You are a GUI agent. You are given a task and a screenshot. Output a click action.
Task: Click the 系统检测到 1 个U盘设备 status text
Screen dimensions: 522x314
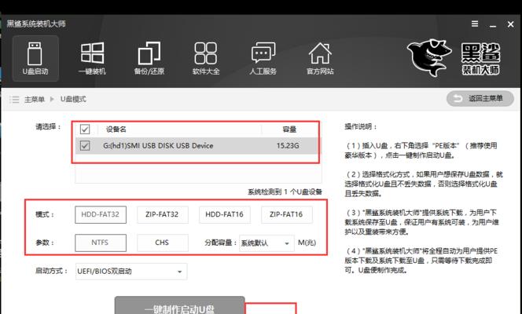[285, 192]
